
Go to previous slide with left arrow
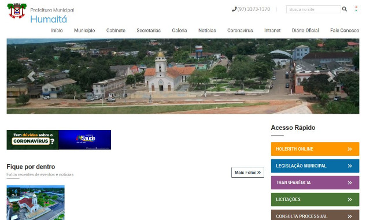[31, 76]
